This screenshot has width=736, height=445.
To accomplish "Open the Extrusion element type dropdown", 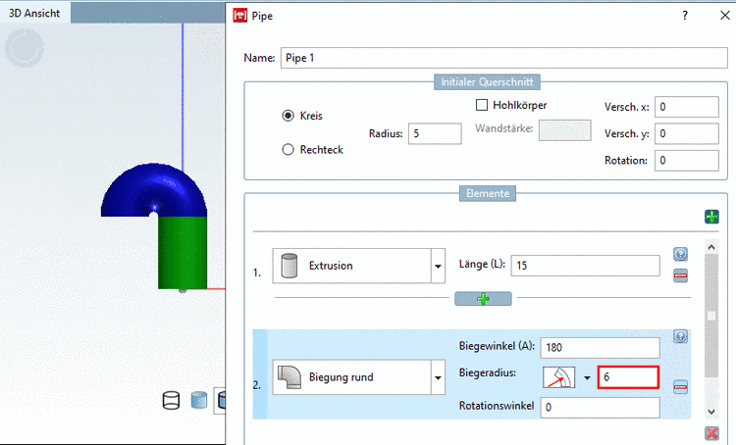I will [x=438, y=266].
